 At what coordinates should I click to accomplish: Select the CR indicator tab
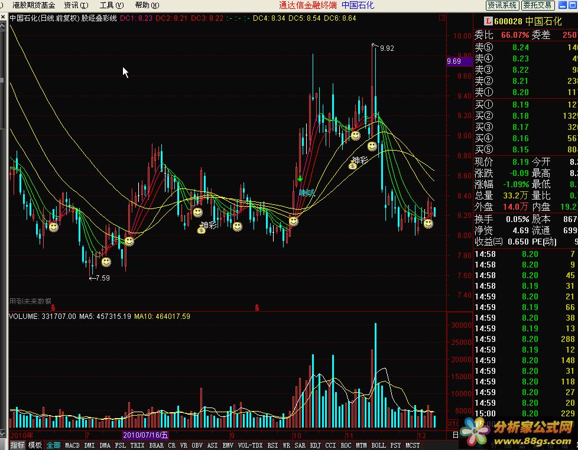coord(172,445)
